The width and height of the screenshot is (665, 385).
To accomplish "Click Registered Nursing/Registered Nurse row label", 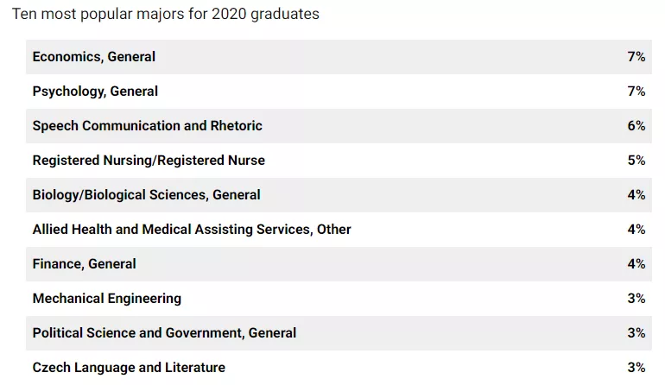I will pos(149,161).
